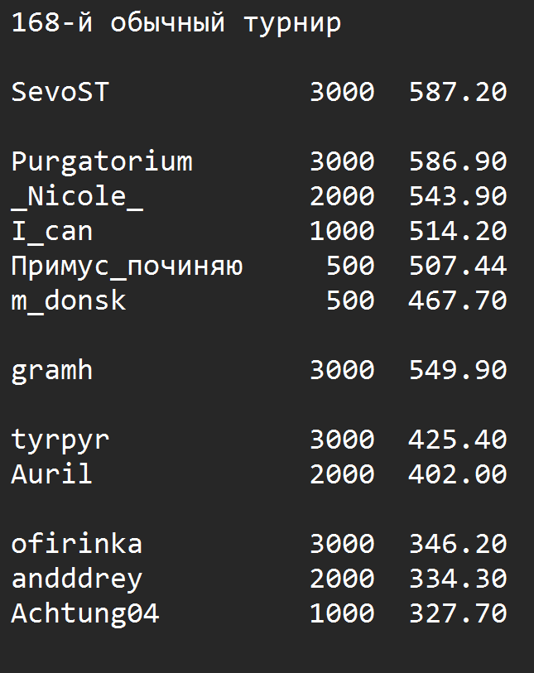Image resolution: width=534 pixels, height=673 pixels.
Task: Click the 549.90 score value
Action: pos(458,370)
